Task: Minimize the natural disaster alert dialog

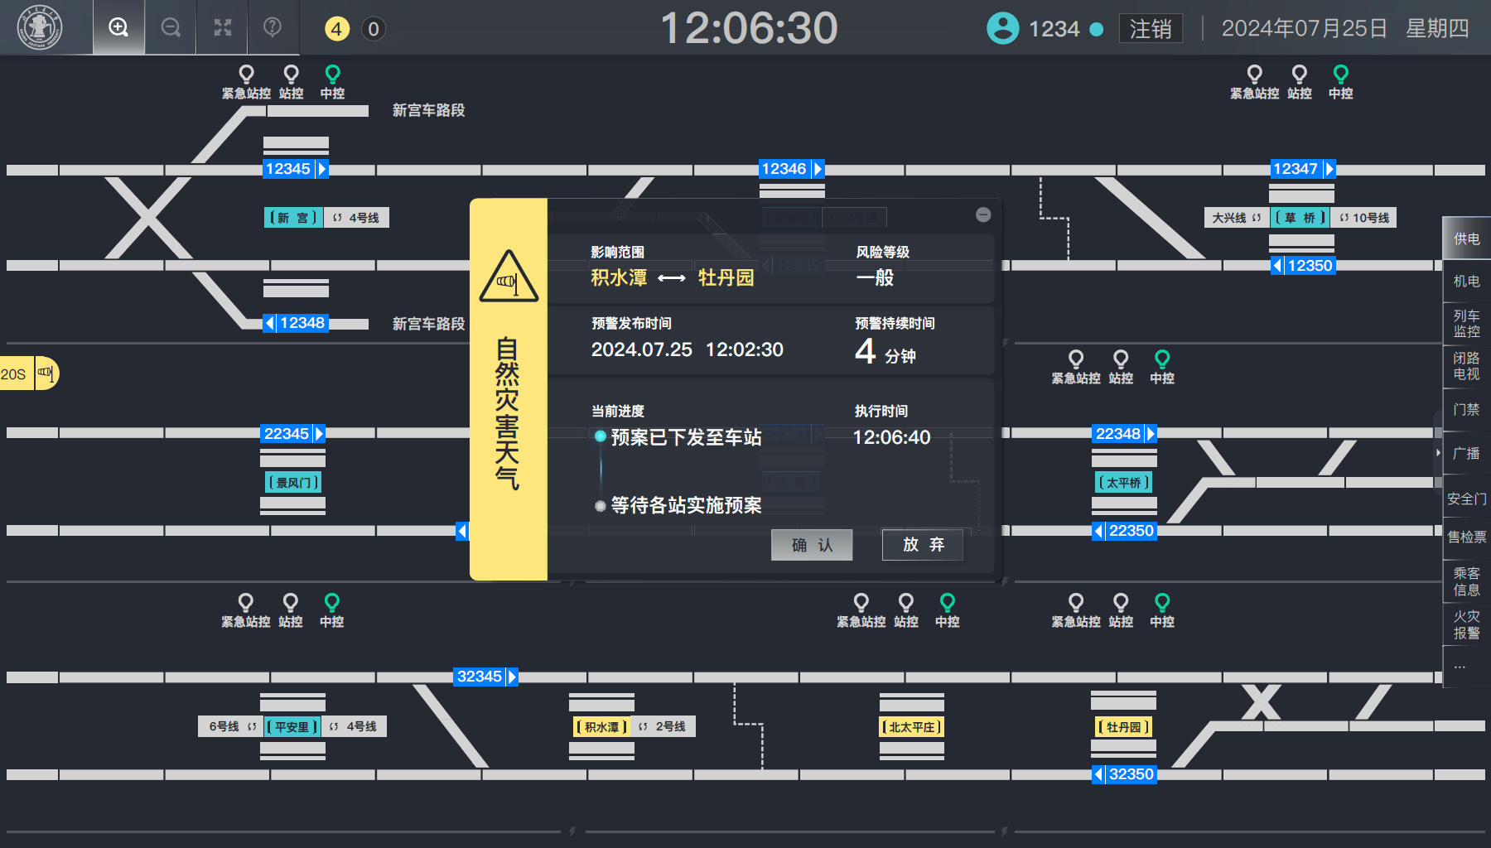Action: pos(983,214)
